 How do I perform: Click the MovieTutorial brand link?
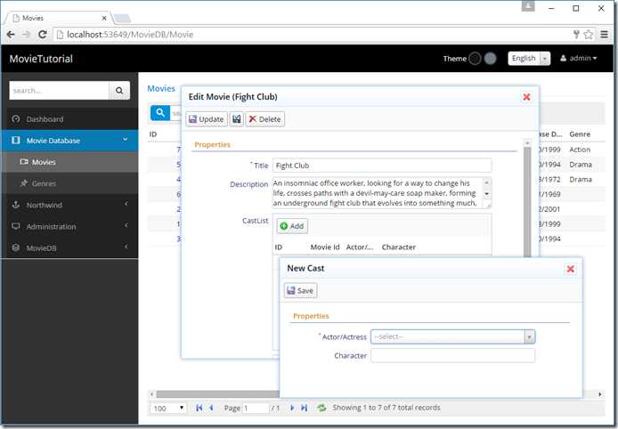pyautogui.click(x=41, y=59)
